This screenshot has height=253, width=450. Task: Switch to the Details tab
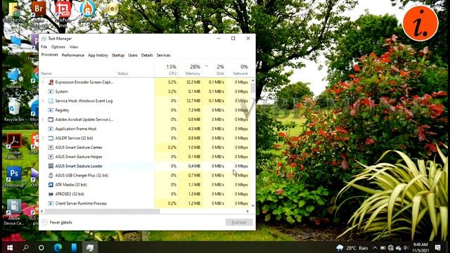click(x=147, y=55)
